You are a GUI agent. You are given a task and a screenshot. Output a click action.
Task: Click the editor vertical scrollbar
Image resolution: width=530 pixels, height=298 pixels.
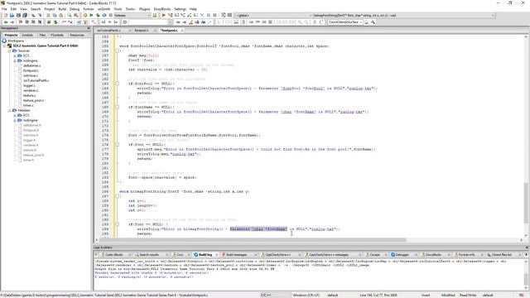[526, 136]
